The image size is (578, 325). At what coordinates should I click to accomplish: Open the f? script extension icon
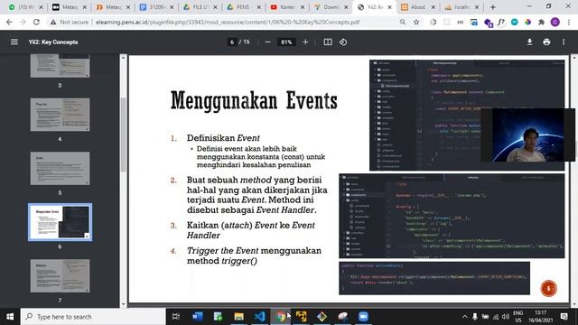click(501, 22)
